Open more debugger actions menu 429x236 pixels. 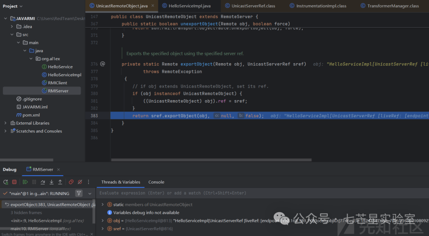click(88, 182)
